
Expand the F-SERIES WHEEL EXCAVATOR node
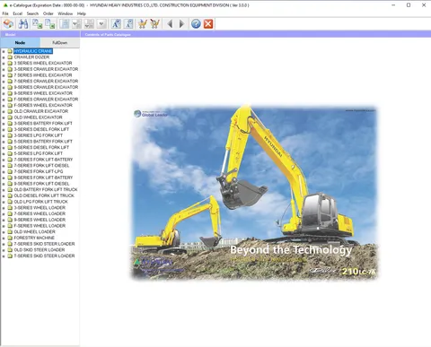[x=4, y=106]
